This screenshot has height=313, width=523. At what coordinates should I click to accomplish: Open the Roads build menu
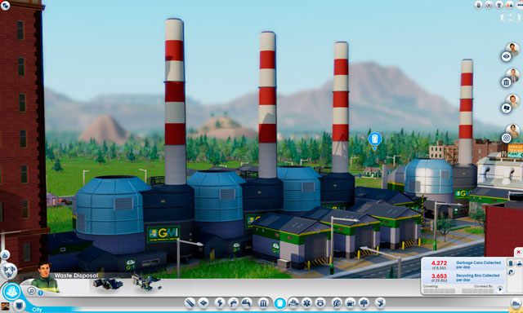click(190, 302)
